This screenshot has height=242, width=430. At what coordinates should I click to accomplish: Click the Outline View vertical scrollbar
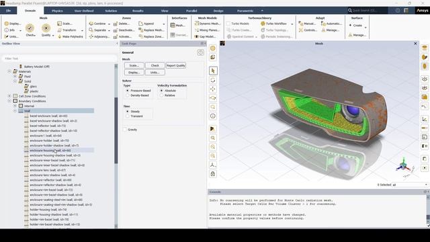click(116, 130)
